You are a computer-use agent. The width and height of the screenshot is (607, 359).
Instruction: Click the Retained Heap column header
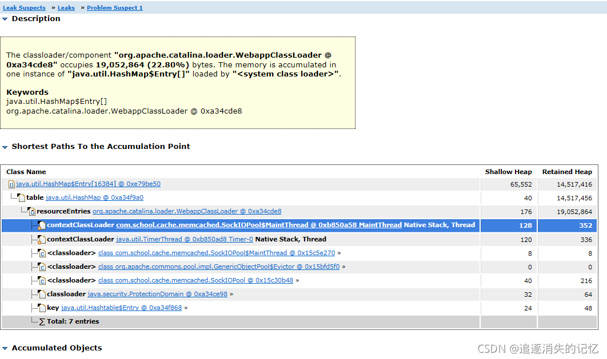[x=567, y=172]
